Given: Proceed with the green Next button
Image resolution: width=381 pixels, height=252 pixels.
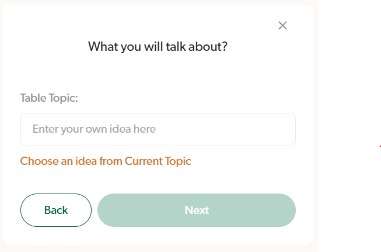Looking at the screenshot, I should pyautogui.click(x=197, y=210).
